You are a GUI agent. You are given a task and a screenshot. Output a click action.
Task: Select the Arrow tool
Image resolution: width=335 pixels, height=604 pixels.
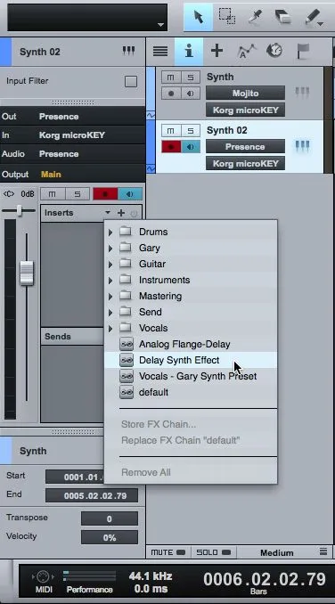click(199, 17)
